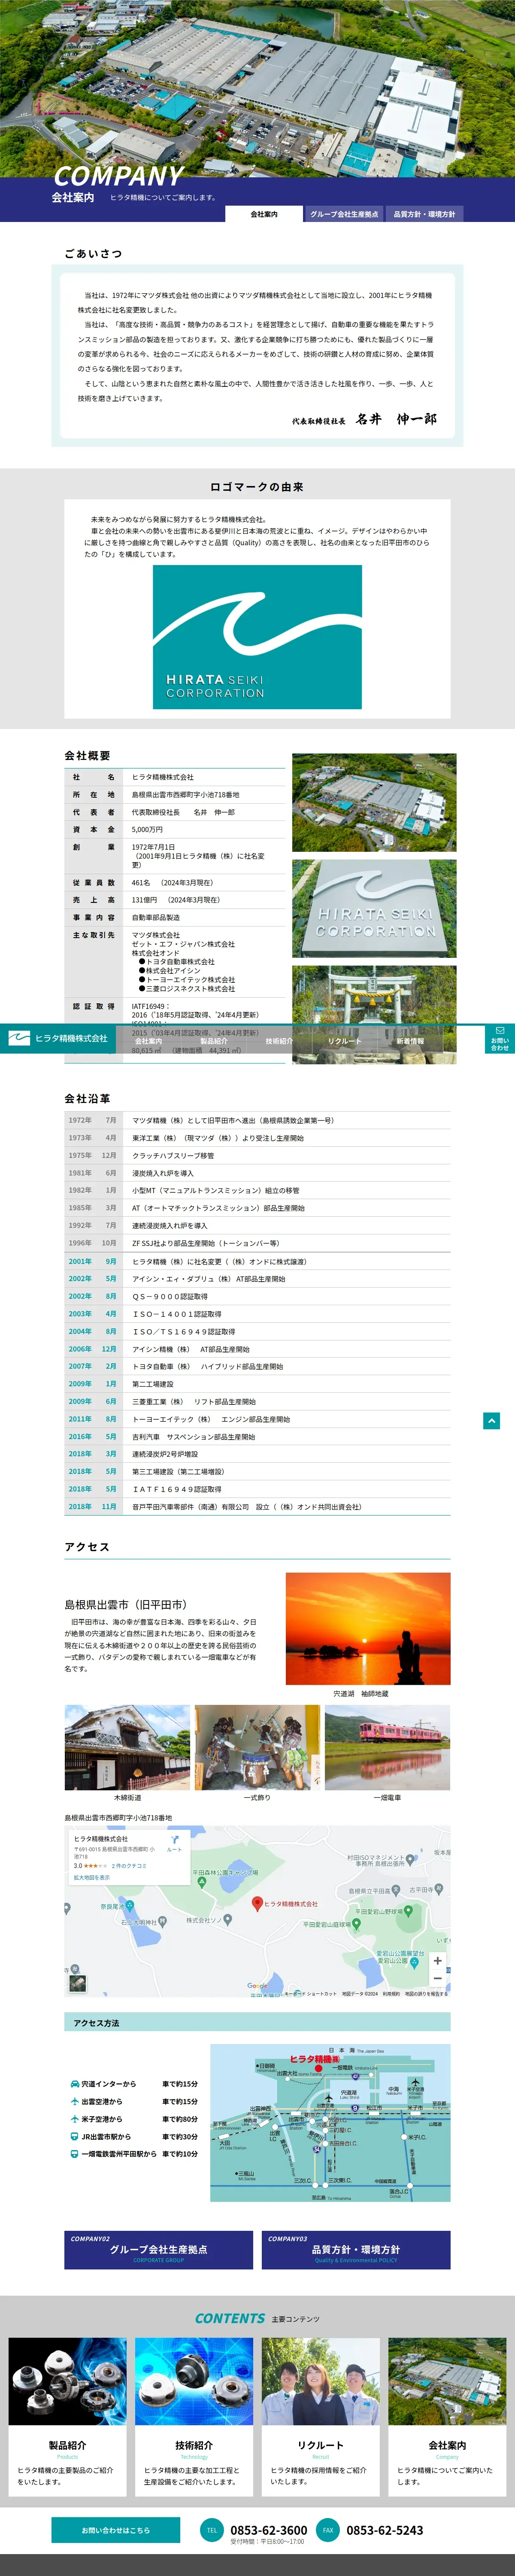Click the Google logo on the map

tap(257, 1986)
